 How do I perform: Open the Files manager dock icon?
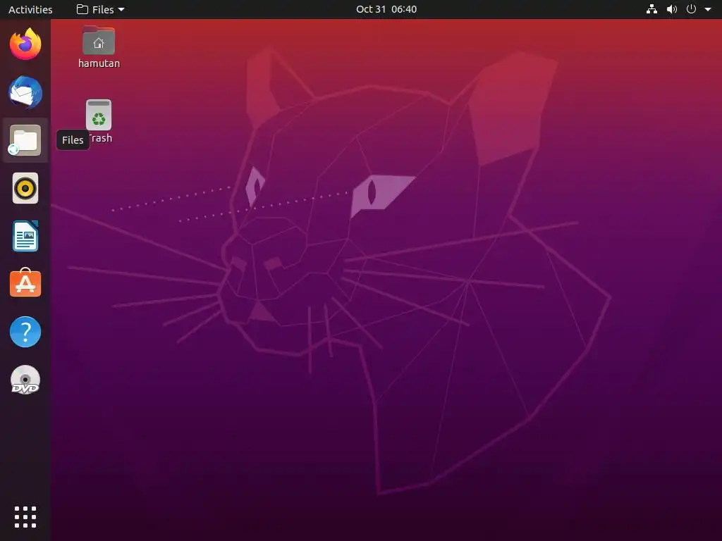tap(25, 140)
